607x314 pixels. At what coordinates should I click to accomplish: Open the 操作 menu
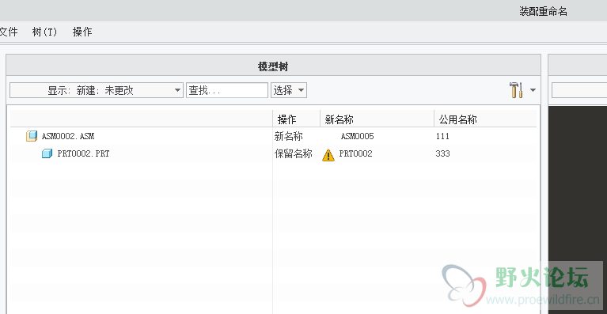click(x=82, y=32)
